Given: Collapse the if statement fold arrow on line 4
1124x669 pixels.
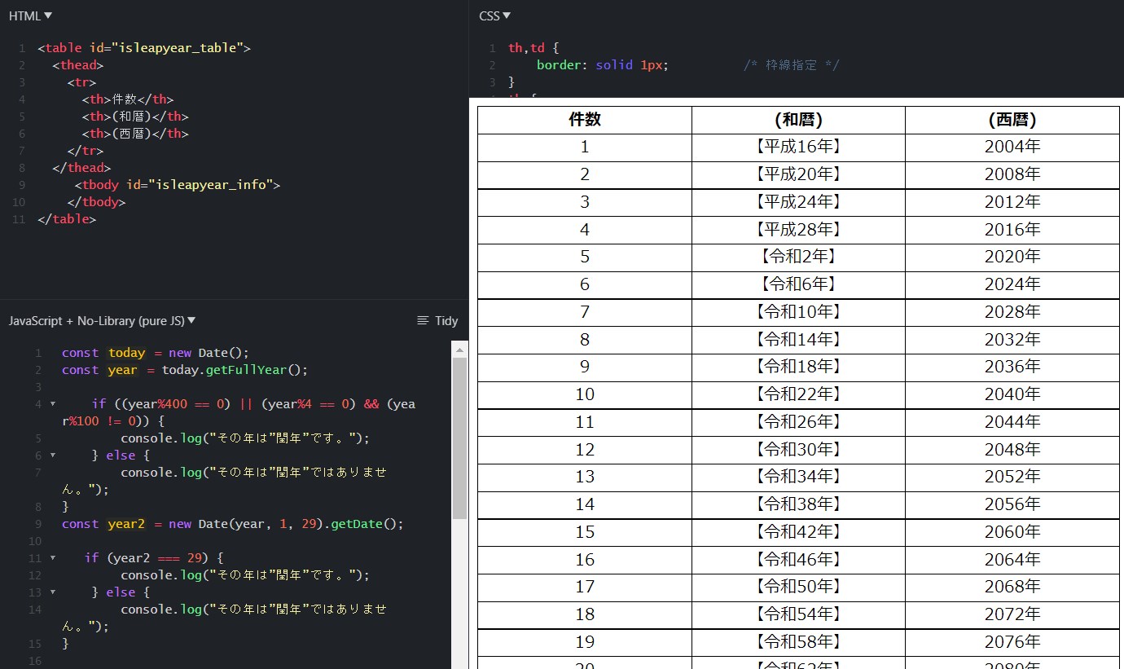Looking at the screenshot, I should point(51,403).
